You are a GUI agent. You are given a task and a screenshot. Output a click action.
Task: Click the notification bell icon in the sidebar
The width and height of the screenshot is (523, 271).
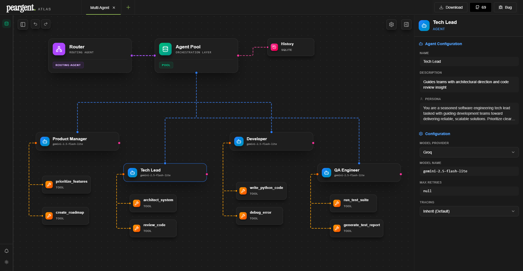point(7,251)
